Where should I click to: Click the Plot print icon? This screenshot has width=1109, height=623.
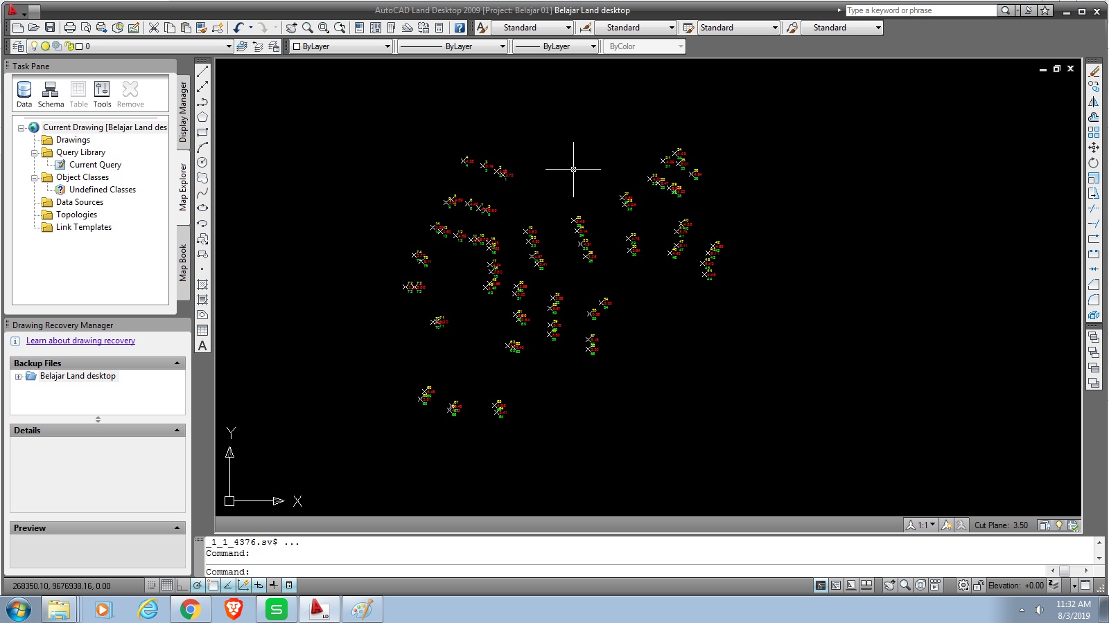[69, 28]
